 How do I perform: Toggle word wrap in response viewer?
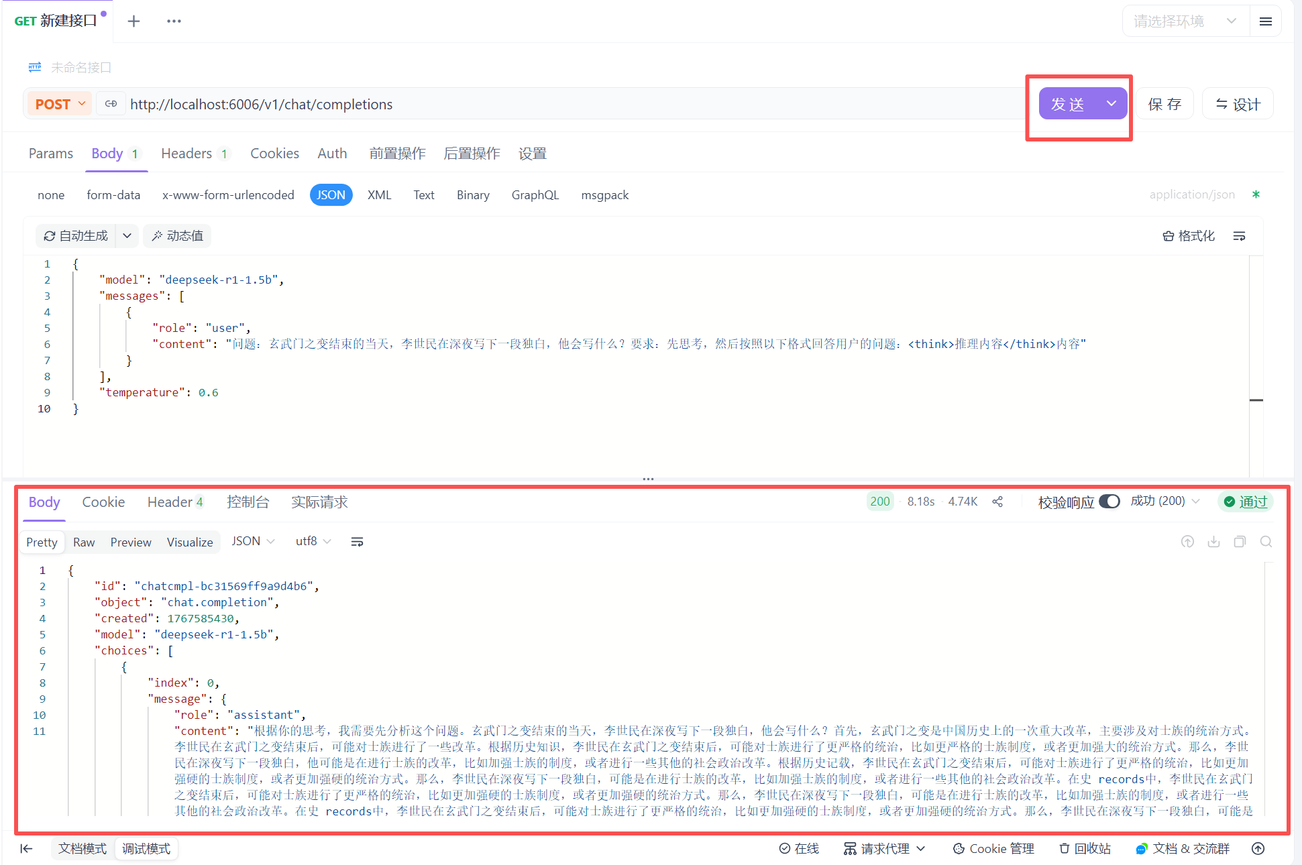pyautogui.click(x=357, y=542)
